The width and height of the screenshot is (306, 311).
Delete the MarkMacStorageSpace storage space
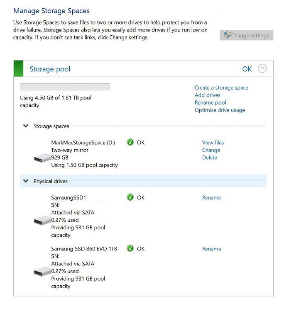(210, 158)
